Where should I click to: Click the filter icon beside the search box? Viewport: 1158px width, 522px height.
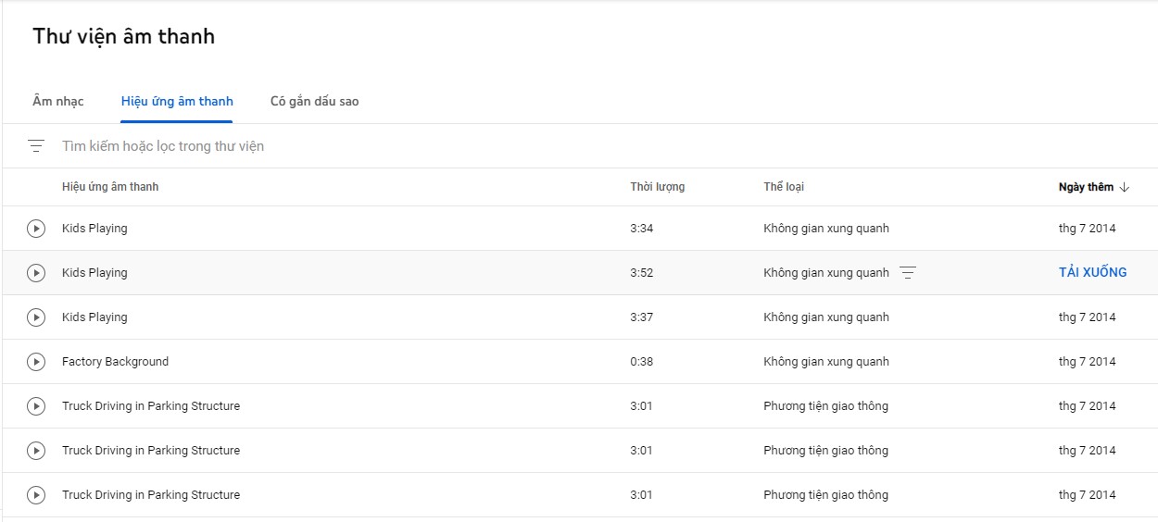(x=36, y=146)
